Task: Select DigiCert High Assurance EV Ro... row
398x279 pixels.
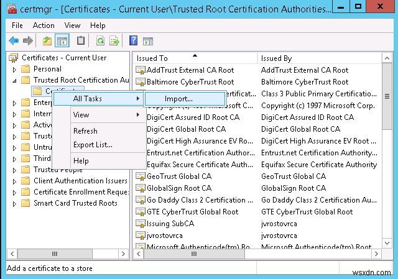Action: pyautogui.click(x=200, y=141)
